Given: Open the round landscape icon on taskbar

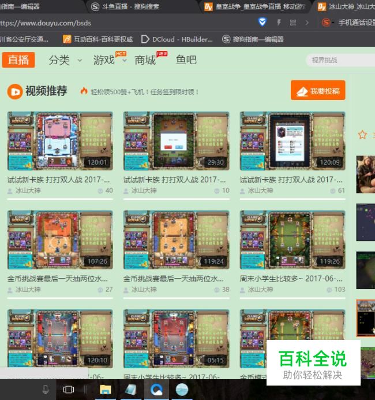Looking at the screenshot, I should (182, 390).
